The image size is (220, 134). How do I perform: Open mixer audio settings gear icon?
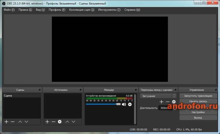[x=130, y=104]
